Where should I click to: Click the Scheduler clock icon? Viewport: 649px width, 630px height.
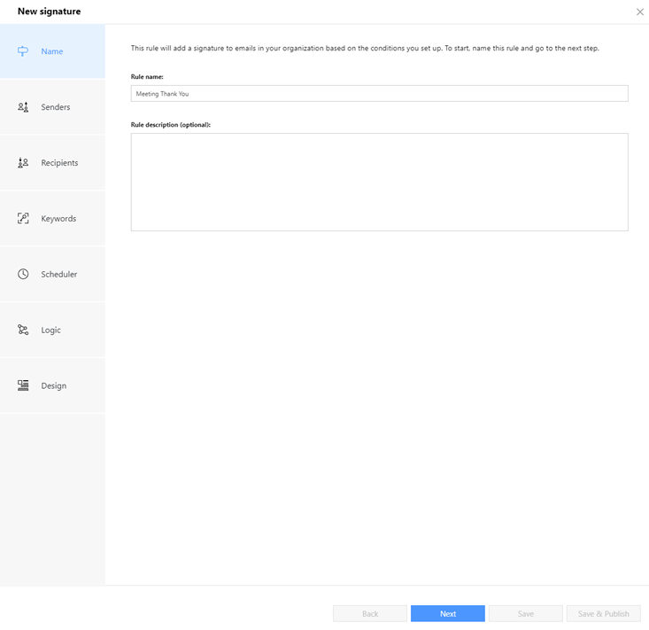23,275
